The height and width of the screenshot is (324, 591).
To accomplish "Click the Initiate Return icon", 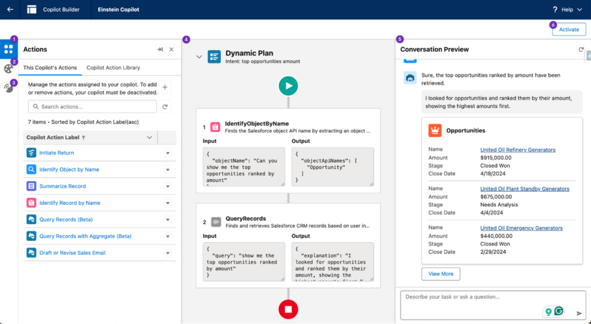I will tap(31, 153).
